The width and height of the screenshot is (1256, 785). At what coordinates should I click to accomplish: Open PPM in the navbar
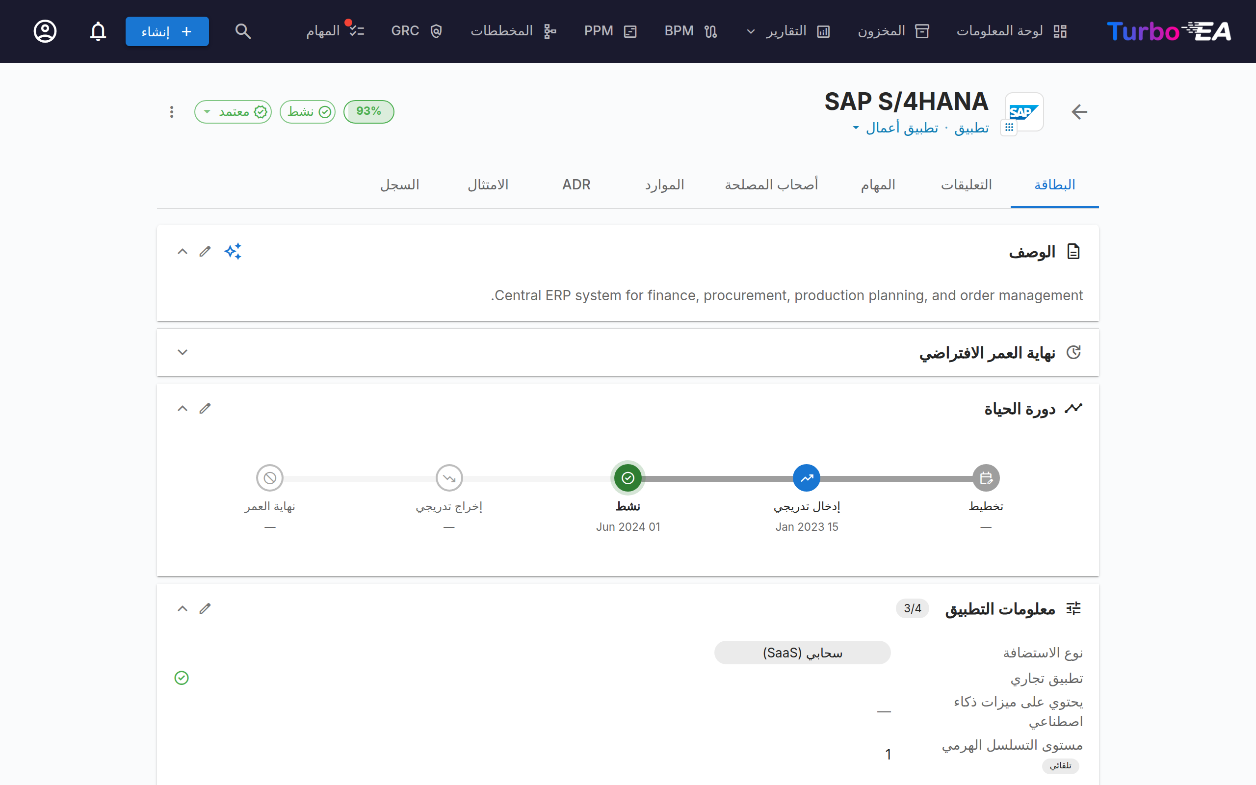610,31
